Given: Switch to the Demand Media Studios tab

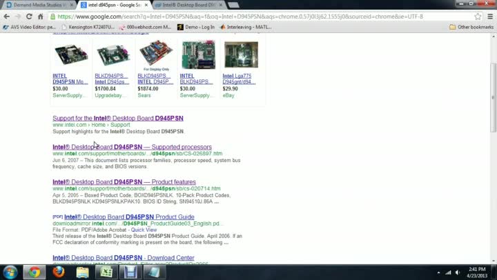Looking at the screenshot, I should coord(39,5).
